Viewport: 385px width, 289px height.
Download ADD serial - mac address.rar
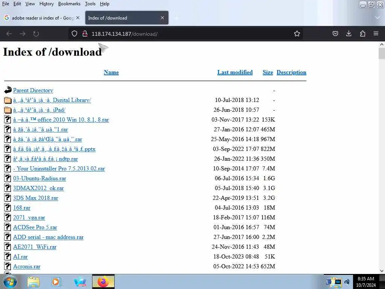tap(49, 237)
